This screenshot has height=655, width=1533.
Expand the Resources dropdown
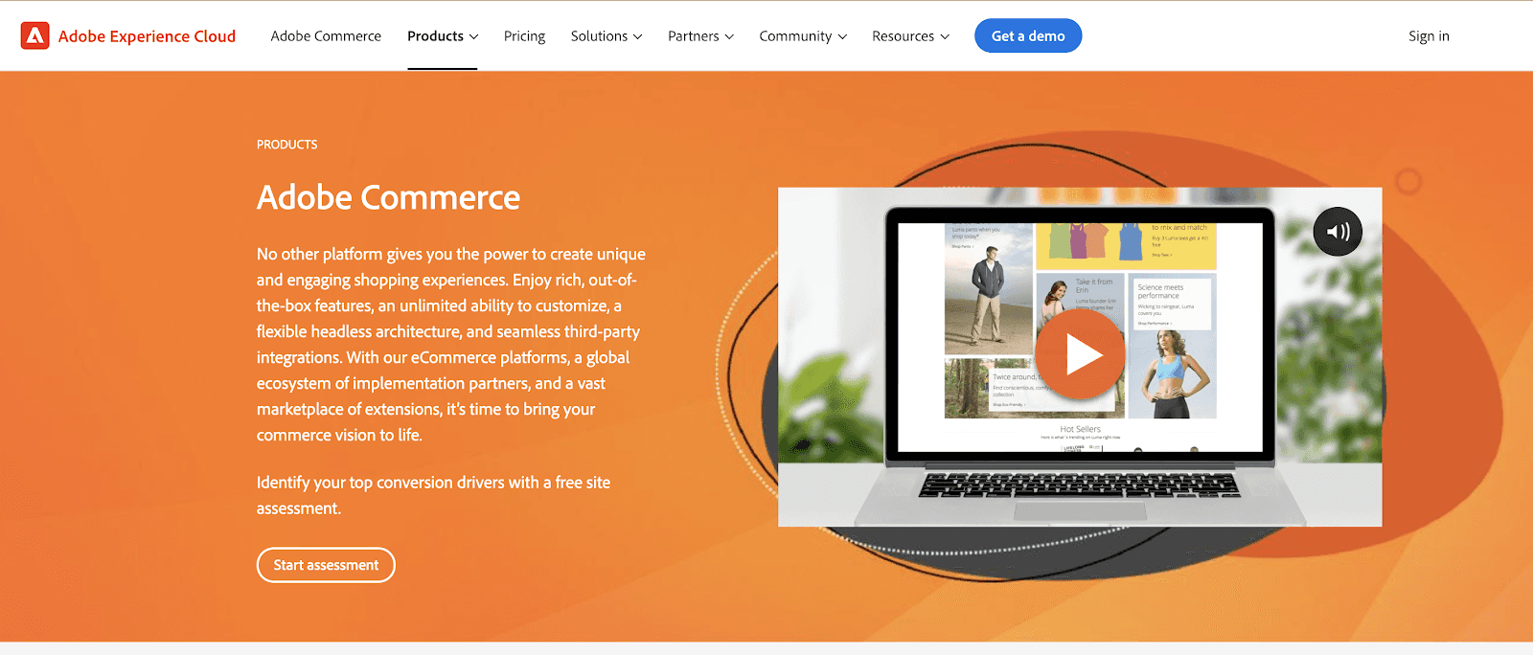tap(911, 36)
